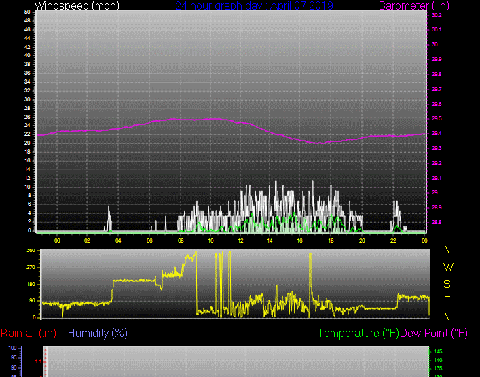Click windspeed axis value 42
This screenshot has width=480, height=377.
[27, 47]
